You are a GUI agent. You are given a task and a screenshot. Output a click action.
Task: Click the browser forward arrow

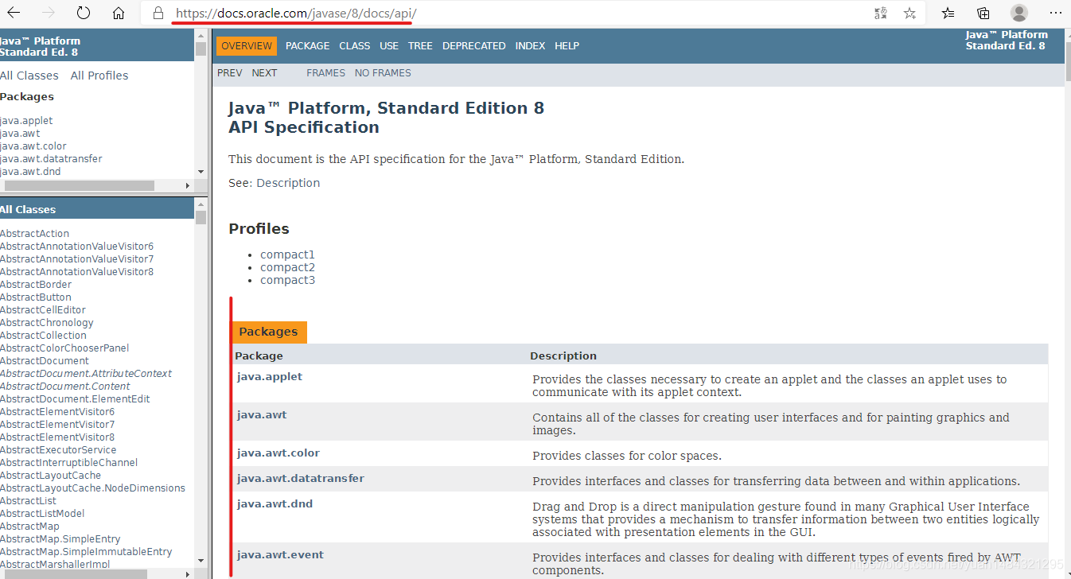[x=49, y=14]
